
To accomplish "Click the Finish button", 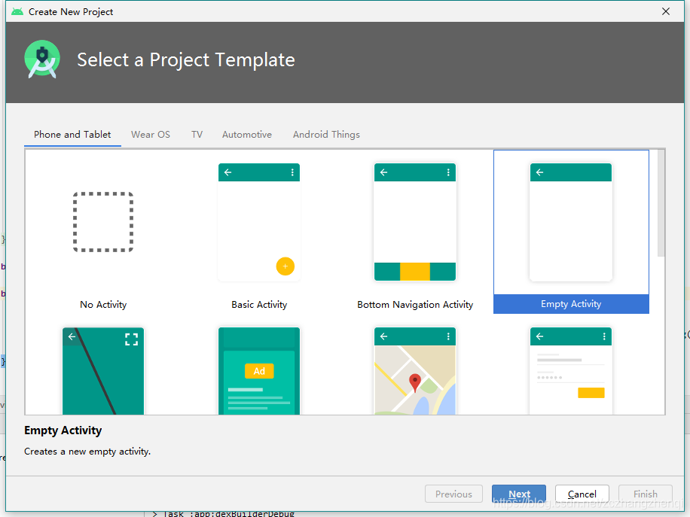I will pos(645,494).
